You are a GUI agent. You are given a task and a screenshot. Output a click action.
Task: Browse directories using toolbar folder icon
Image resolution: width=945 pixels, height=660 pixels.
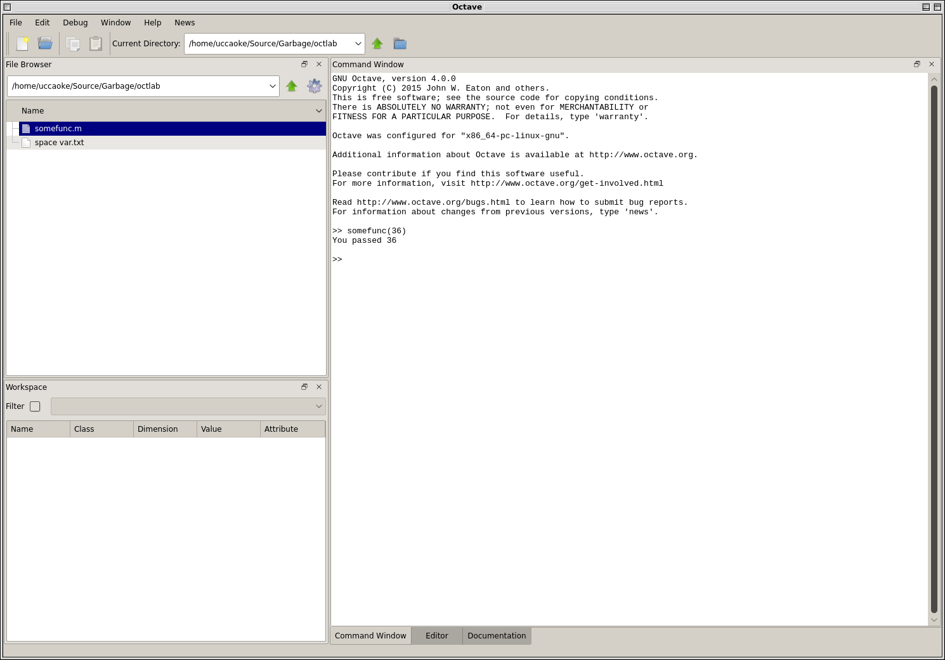click(x=400, y=44)
